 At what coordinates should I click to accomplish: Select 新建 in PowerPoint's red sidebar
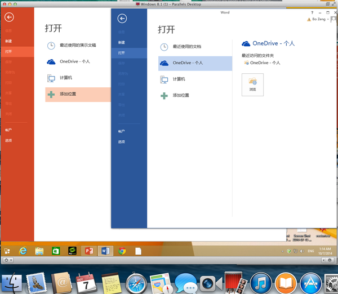click(8, 41)
